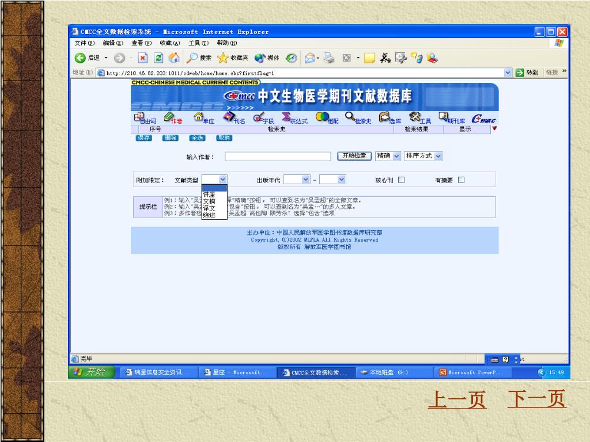Open the 收藏夹 favorites star button
The height and width of the screenshot is (442, 590).
pos(233,58)
